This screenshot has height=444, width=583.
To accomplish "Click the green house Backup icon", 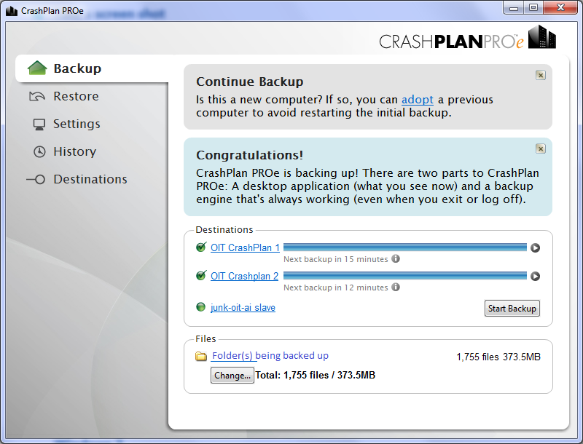I will [x=37, y=68].
